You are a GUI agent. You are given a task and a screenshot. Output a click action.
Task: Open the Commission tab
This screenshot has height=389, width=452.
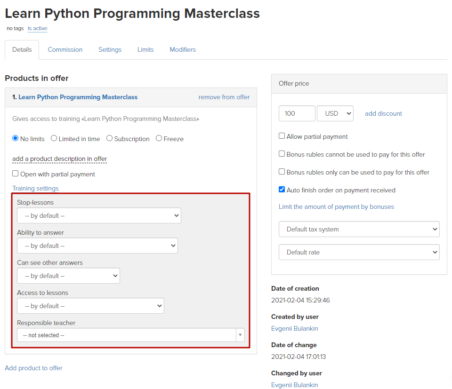65,49
